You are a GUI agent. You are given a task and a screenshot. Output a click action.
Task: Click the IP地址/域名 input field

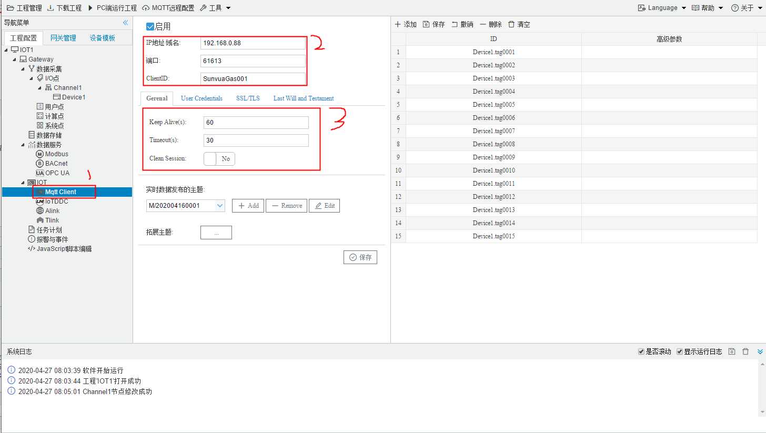click(x=253, y=43)
